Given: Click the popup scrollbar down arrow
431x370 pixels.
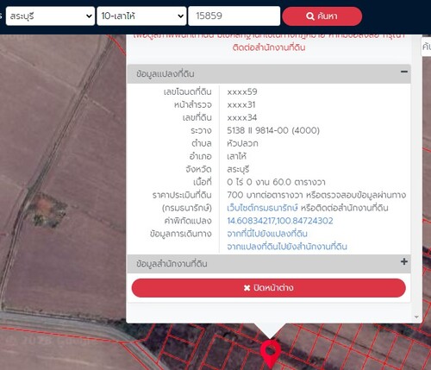Looking at the screenshot, I should (x=416, y=317).
